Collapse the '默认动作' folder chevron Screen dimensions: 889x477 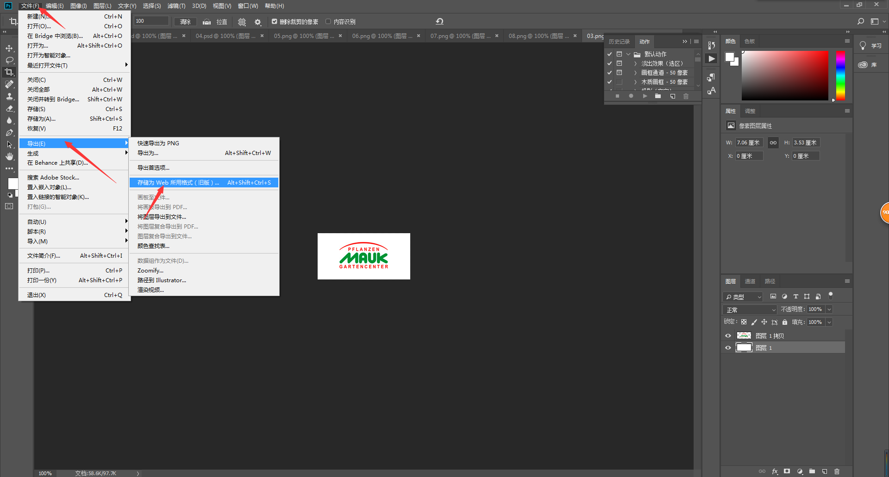click(628, 54)
